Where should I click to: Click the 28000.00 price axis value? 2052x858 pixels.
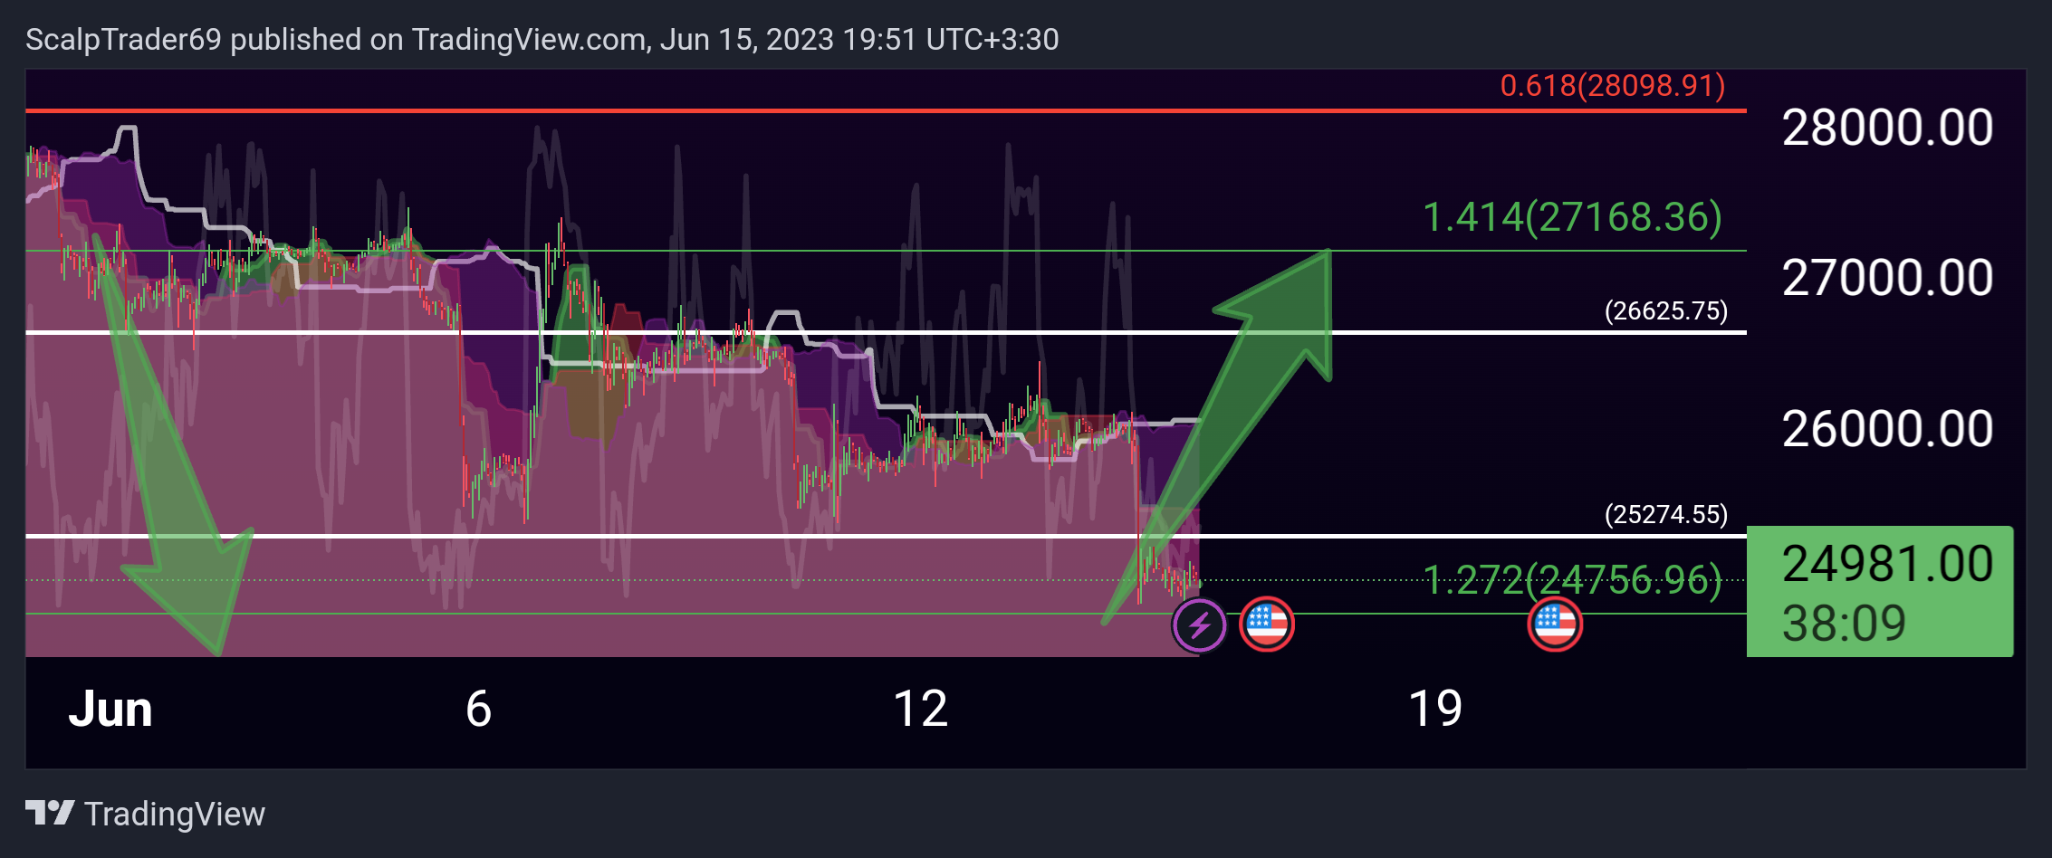pos(1887,128)
